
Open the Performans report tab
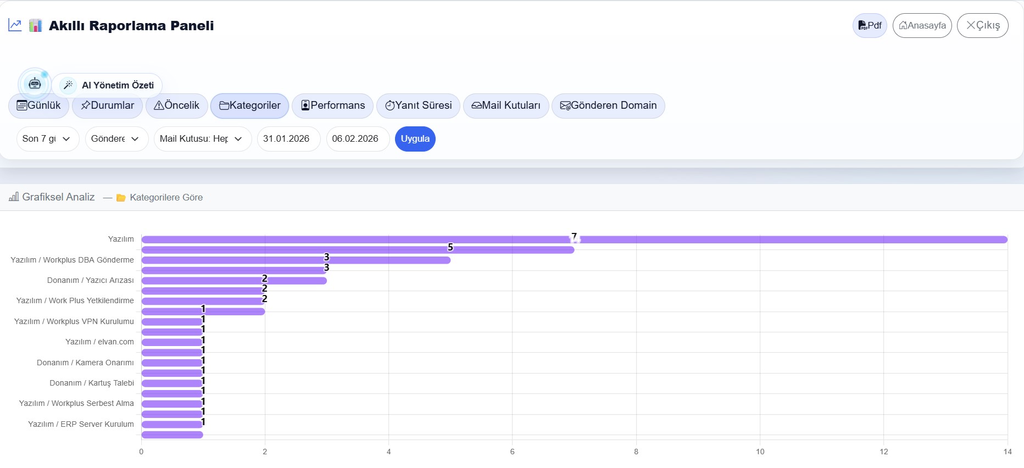tap(332, 105)
